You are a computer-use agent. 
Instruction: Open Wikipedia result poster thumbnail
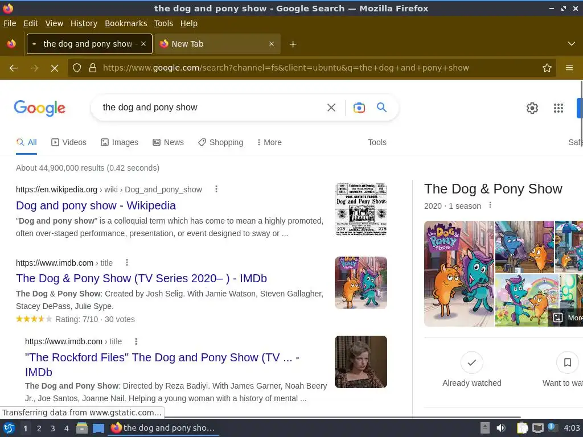pos(360,209)
